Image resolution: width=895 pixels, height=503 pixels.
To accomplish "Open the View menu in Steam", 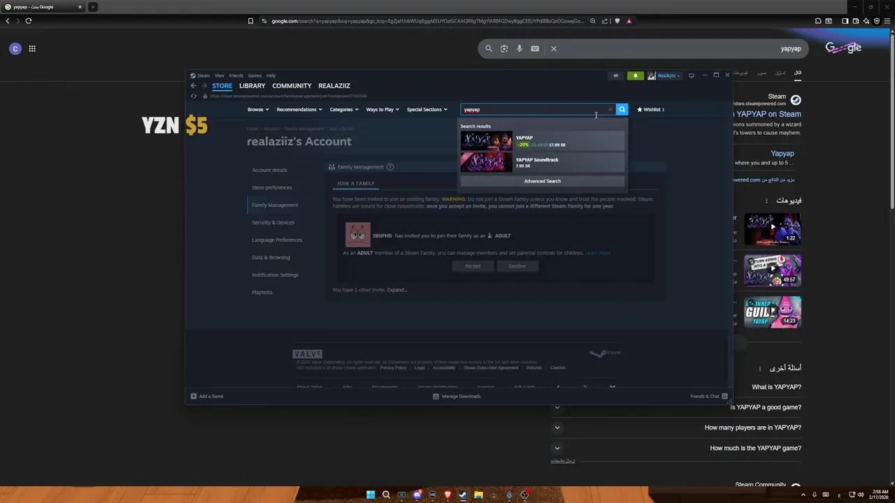I will pos(220,75).
